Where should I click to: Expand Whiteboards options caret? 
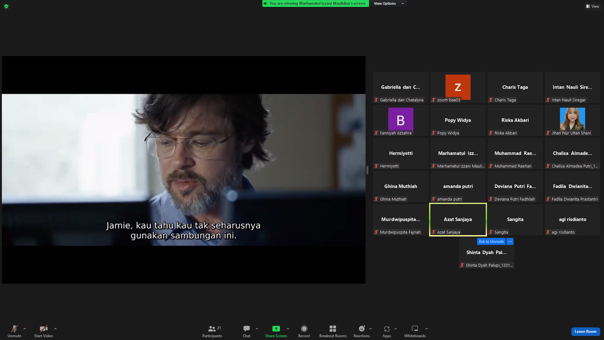(x=427, y=329)
